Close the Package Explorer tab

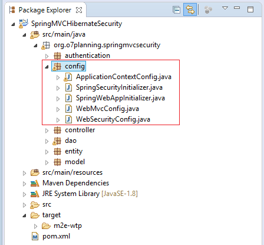[x=79, y=10]
